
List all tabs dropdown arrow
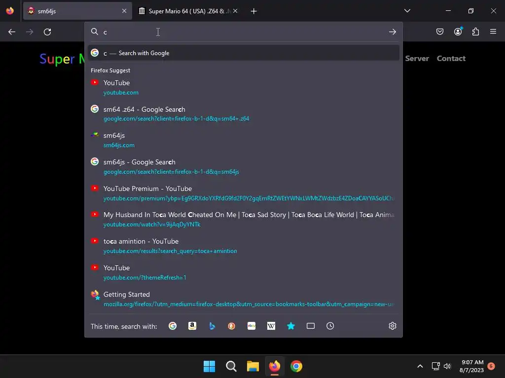click(x=407, y=11)
